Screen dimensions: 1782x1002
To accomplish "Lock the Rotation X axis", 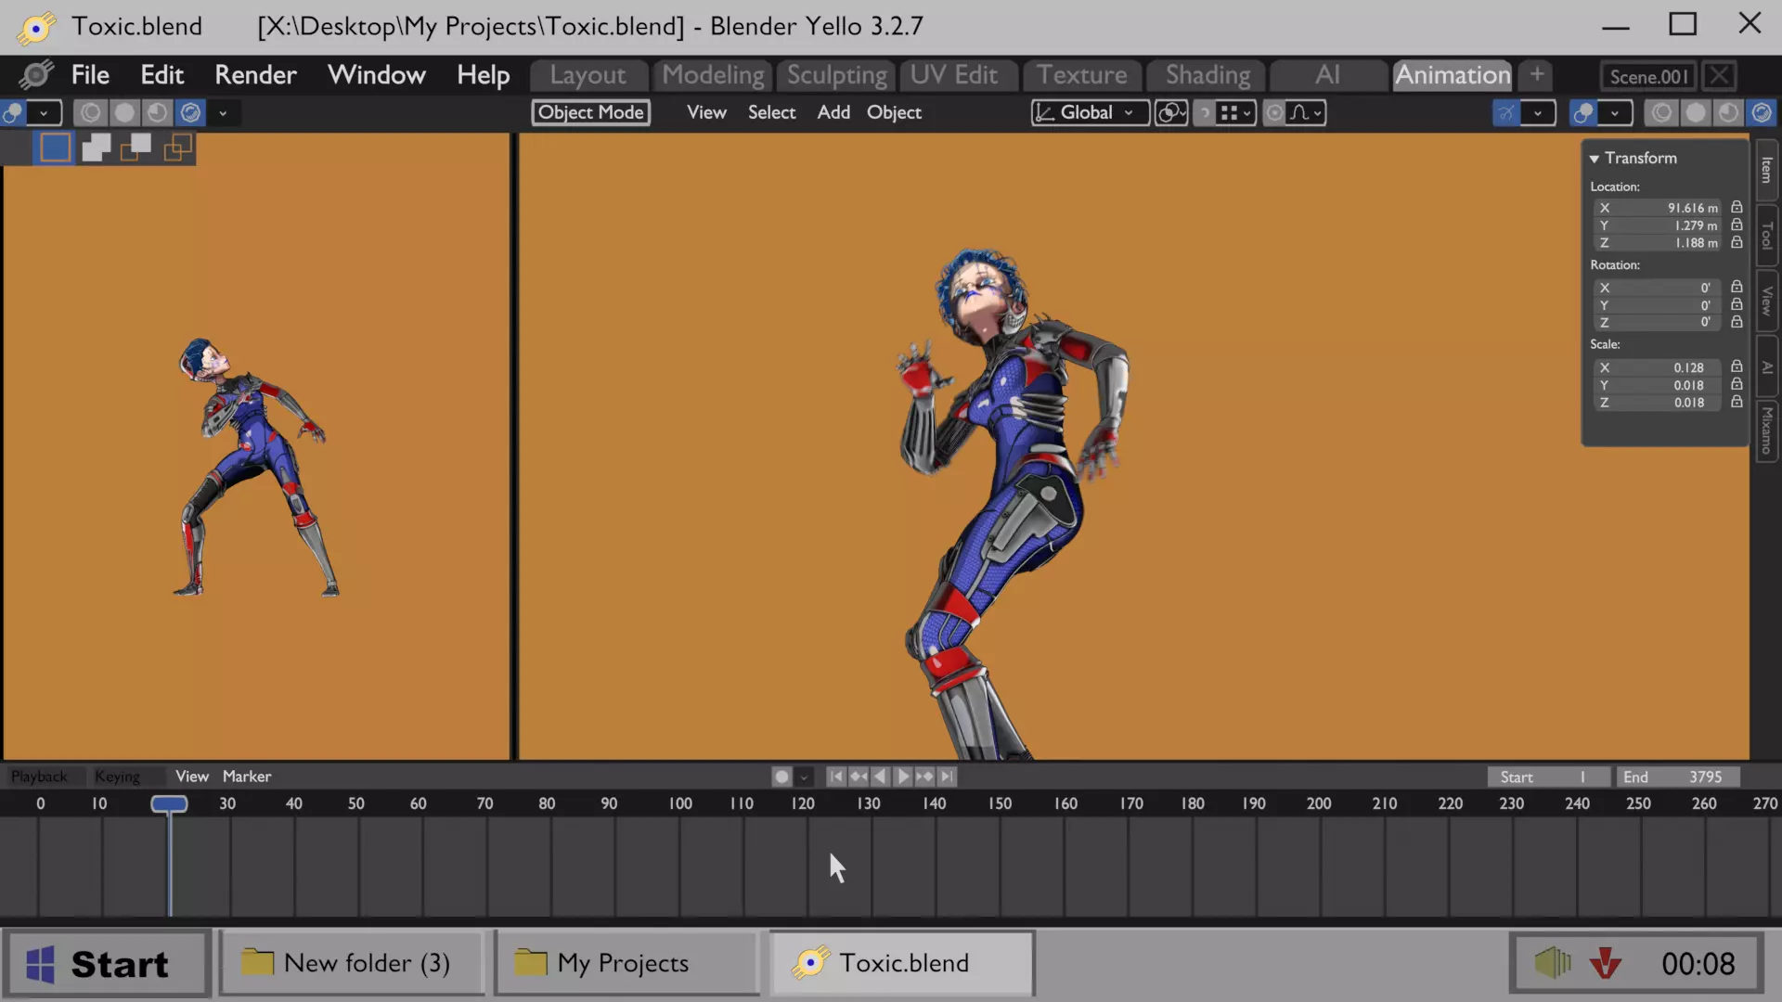I will (1737, 287).
